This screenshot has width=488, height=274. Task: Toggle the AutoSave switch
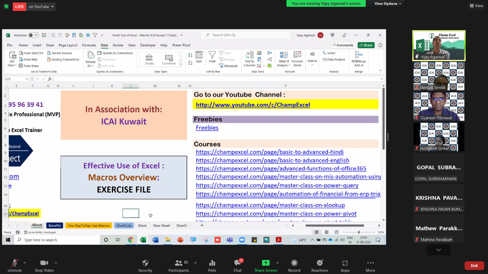coord(33,35)
